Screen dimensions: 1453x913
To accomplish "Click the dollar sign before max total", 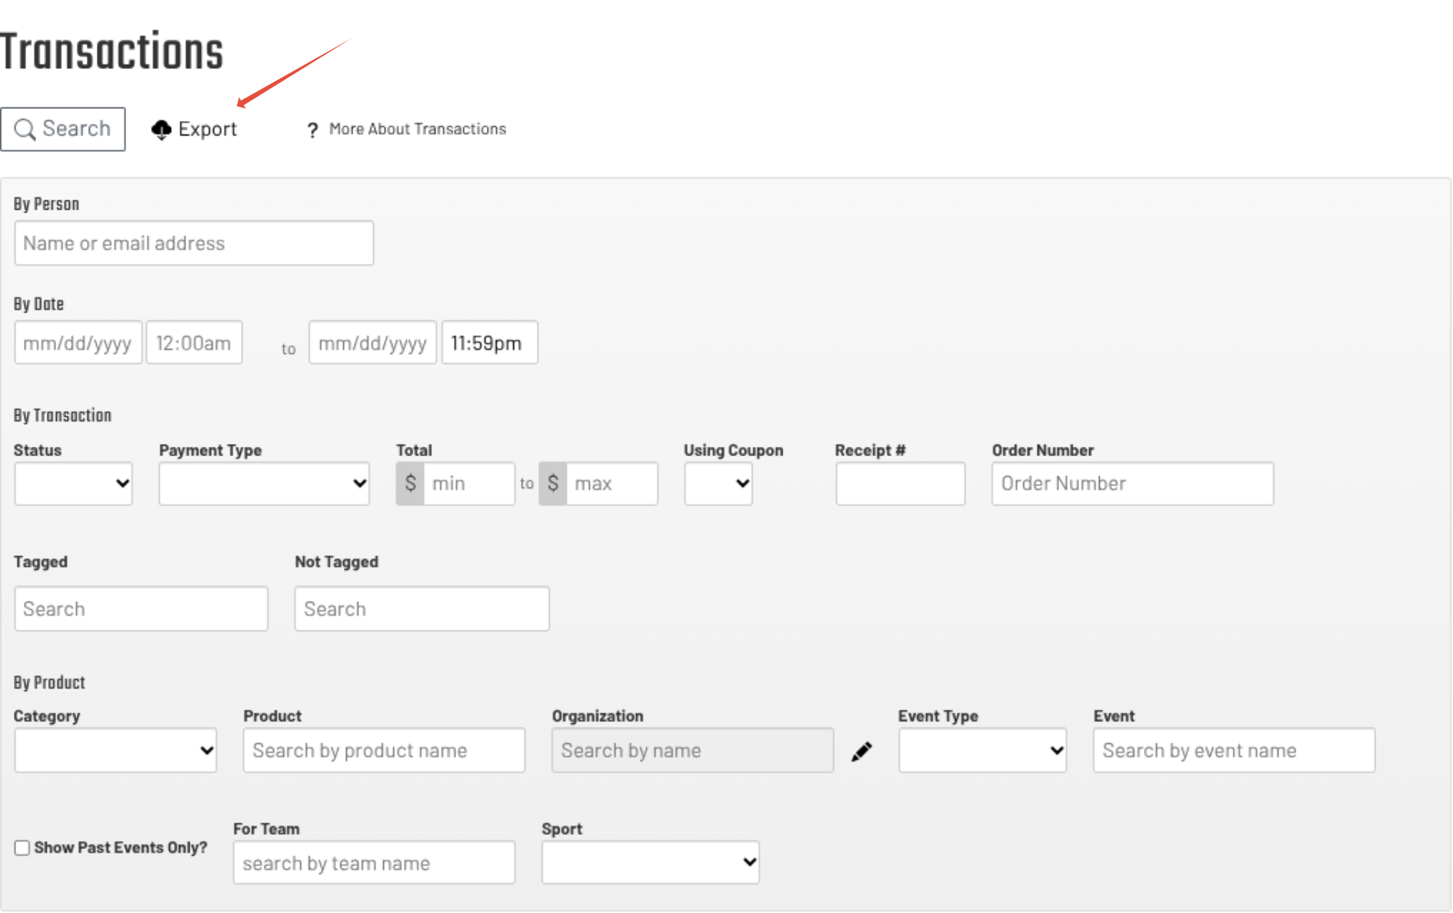I will (553, 484).
